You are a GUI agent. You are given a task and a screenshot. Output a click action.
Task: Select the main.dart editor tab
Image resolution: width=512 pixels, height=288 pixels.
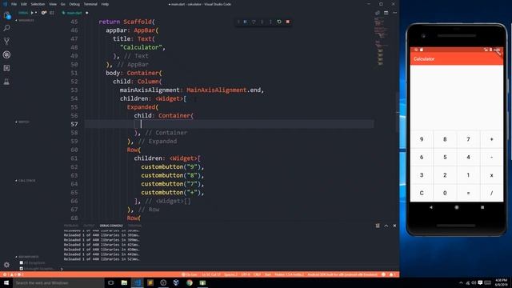[x=74, y=13]
